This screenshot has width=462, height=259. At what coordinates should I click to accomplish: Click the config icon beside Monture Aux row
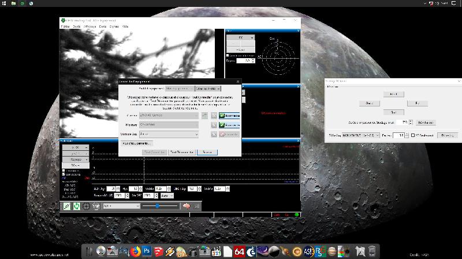pos(214,134)
